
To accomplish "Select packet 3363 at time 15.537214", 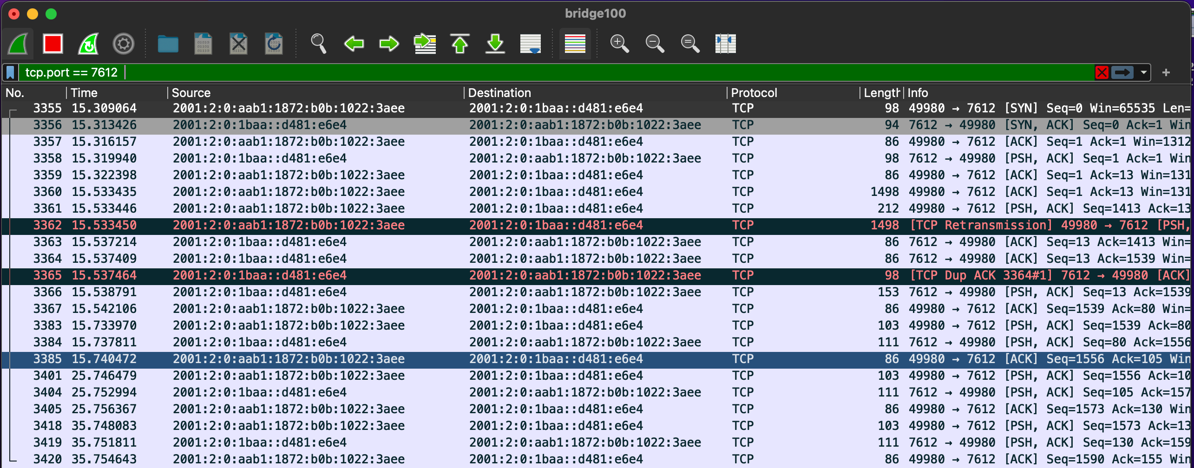I will pos(597,242).
